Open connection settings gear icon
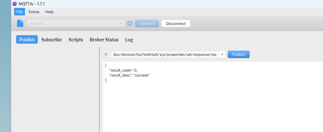 click(x=130, y=23)
